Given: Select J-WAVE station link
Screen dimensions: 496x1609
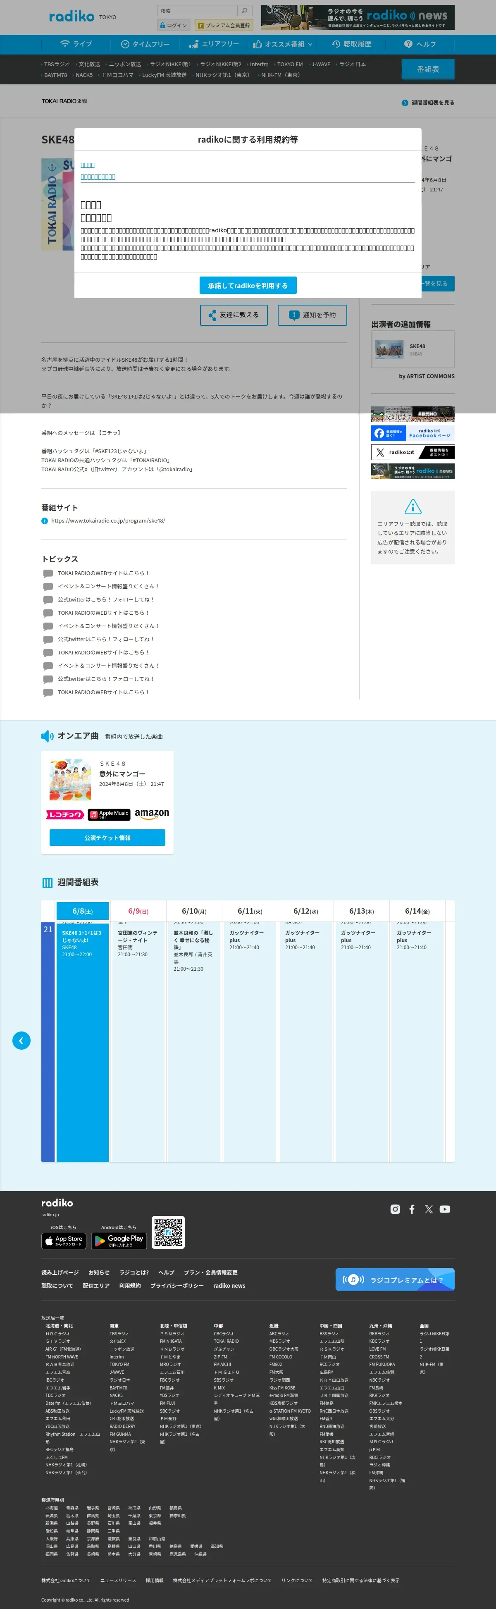Looking at the screenshot, I should point(320,64).
